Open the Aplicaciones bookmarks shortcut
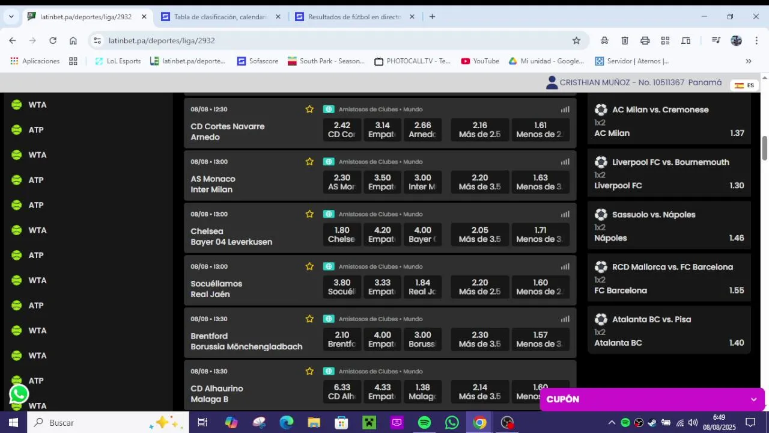769x433 pixels. coord(35,61)
